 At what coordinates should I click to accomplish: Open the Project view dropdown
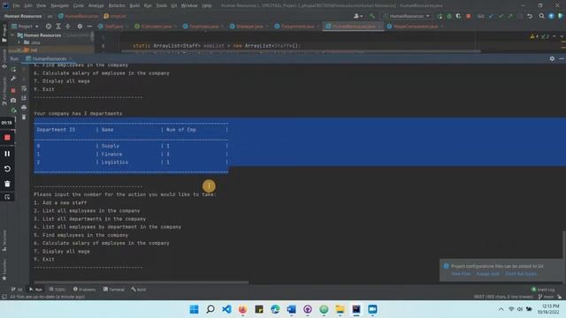pos(26,26)
